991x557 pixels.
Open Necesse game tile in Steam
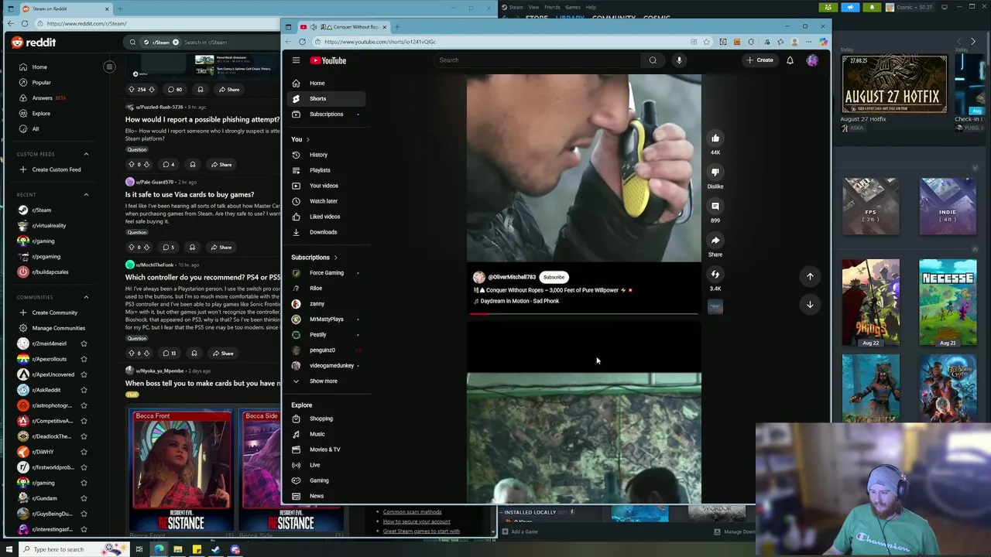948,302
